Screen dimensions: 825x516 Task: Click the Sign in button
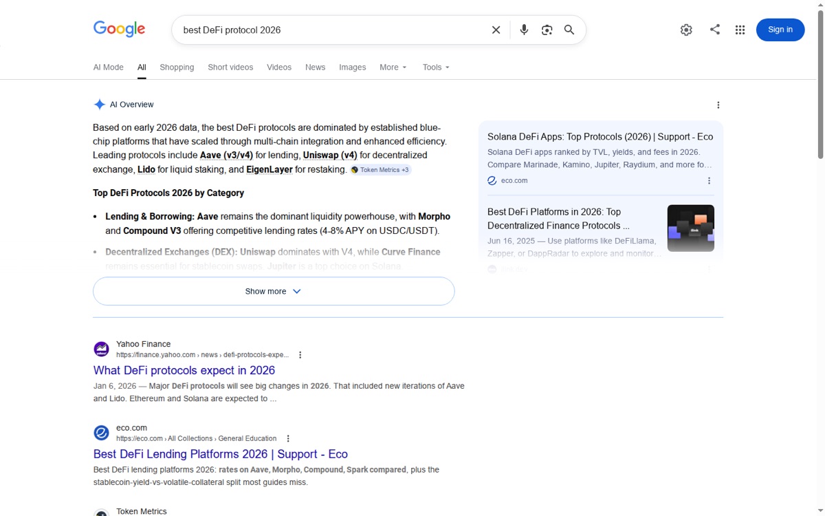click(x=780, y=30)
